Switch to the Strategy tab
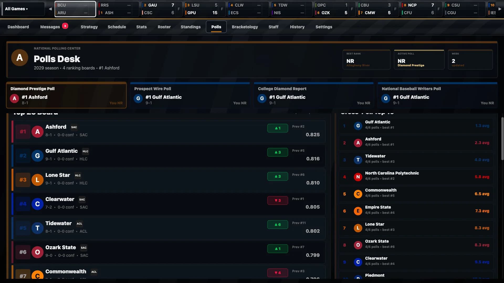This screenshot has height=283, width=504. (x=89, y=27)
